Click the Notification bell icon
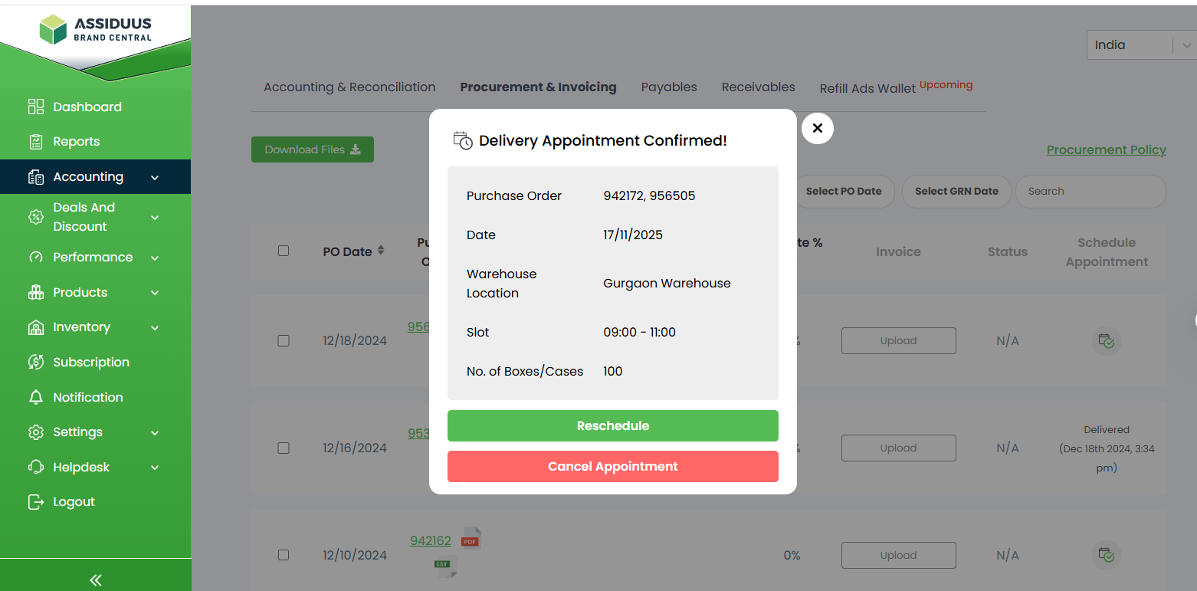Viewport: 1197px width, 591px height. (36, 397)
